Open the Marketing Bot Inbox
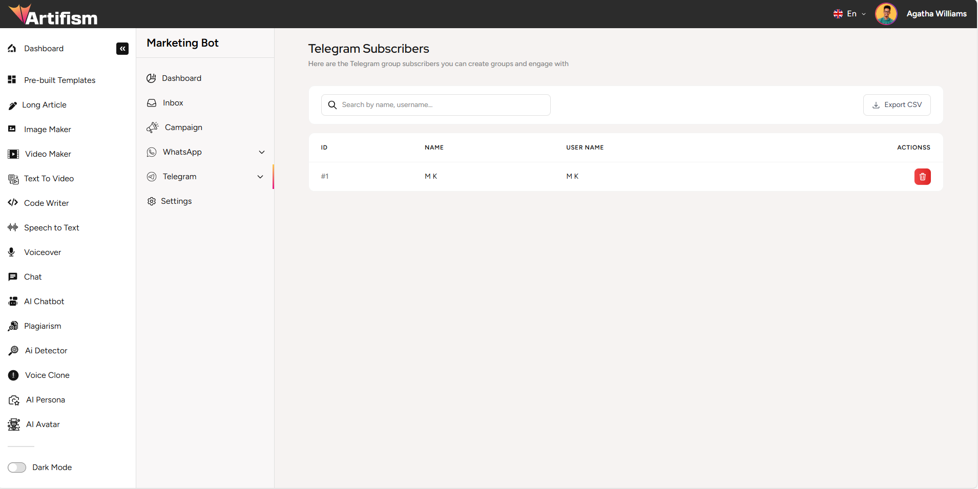This screenshot has width=978, height=489. 173,102
